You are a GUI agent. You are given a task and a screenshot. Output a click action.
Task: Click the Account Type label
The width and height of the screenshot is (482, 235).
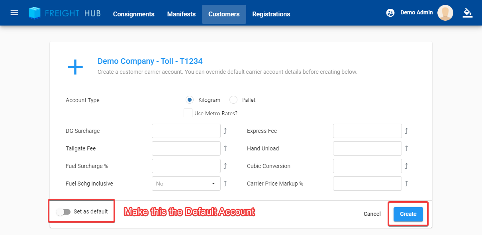click(x=82, y=100)
